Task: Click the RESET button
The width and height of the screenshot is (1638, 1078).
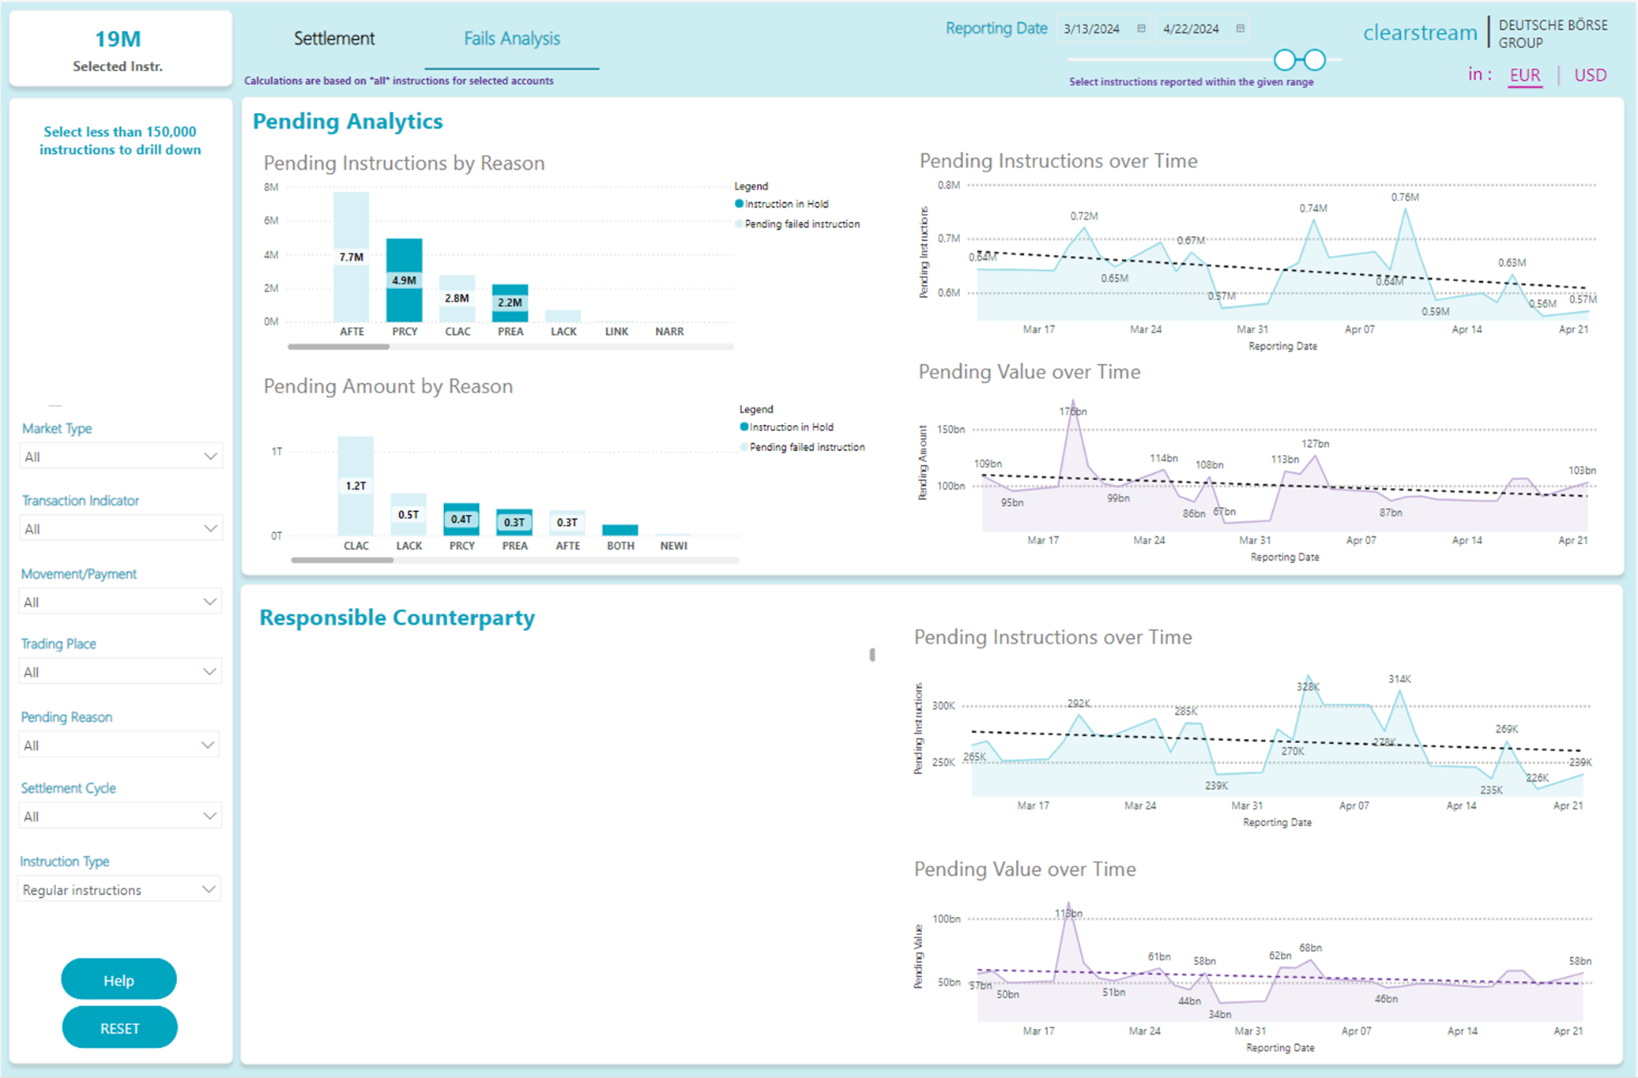Action: [119, 1027]
